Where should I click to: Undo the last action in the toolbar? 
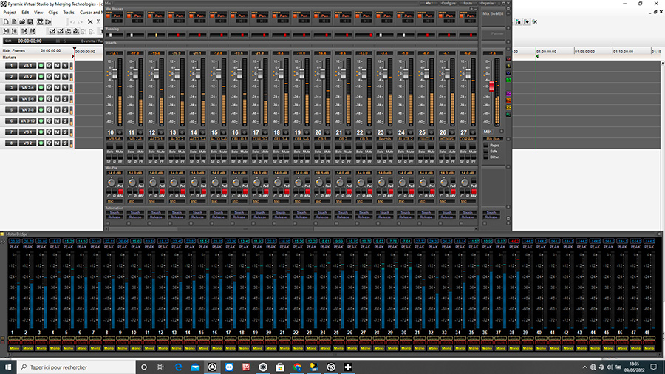coord(72,22)
